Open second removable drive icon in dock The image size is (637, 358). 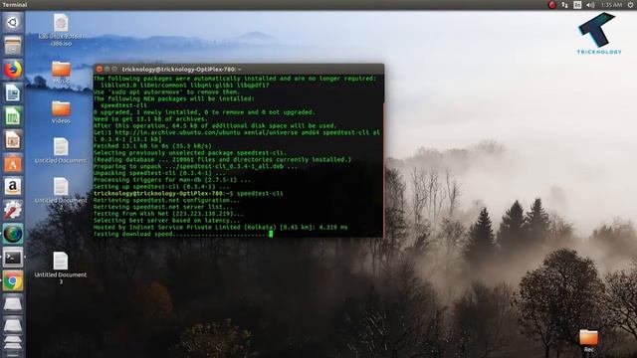click(13, 325)
